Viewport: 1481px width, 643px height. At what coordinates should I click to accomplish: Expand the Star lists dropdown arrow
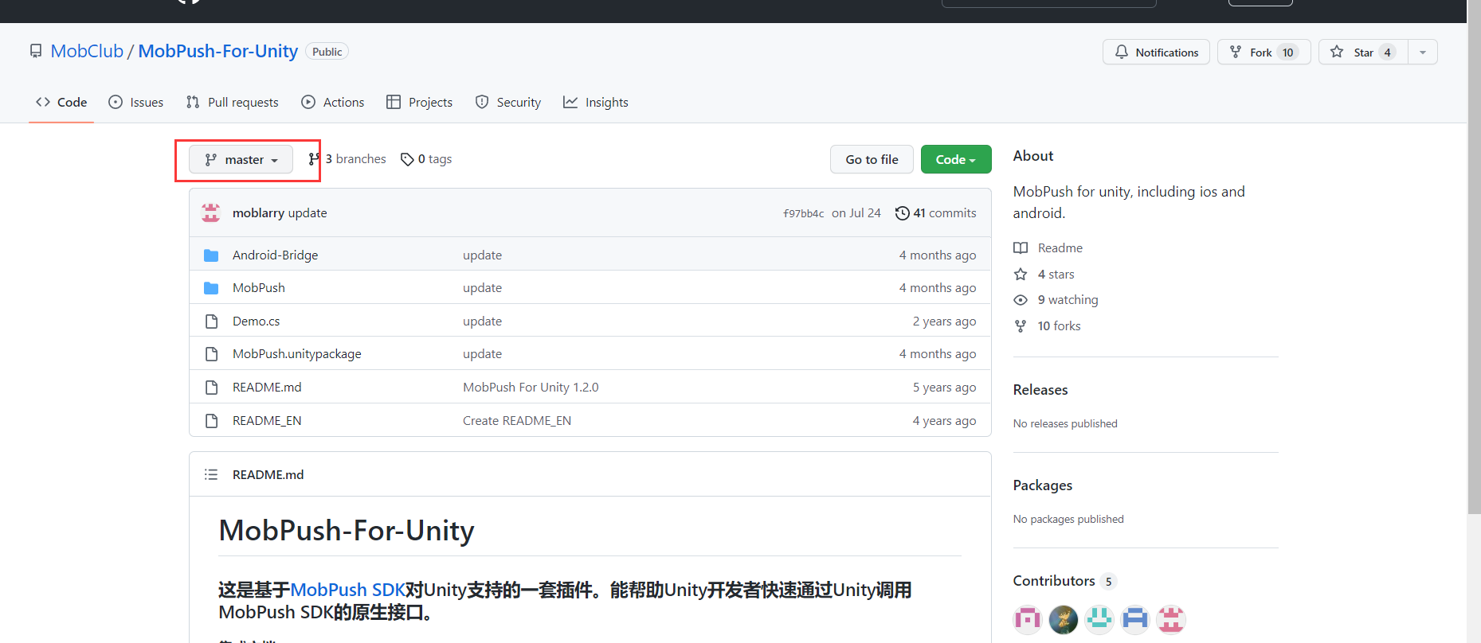pos(1423,52)
